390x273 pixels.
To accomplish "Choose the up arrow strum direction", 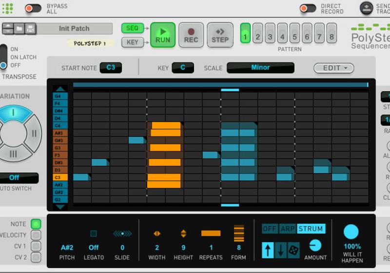I will pos(268,250).
